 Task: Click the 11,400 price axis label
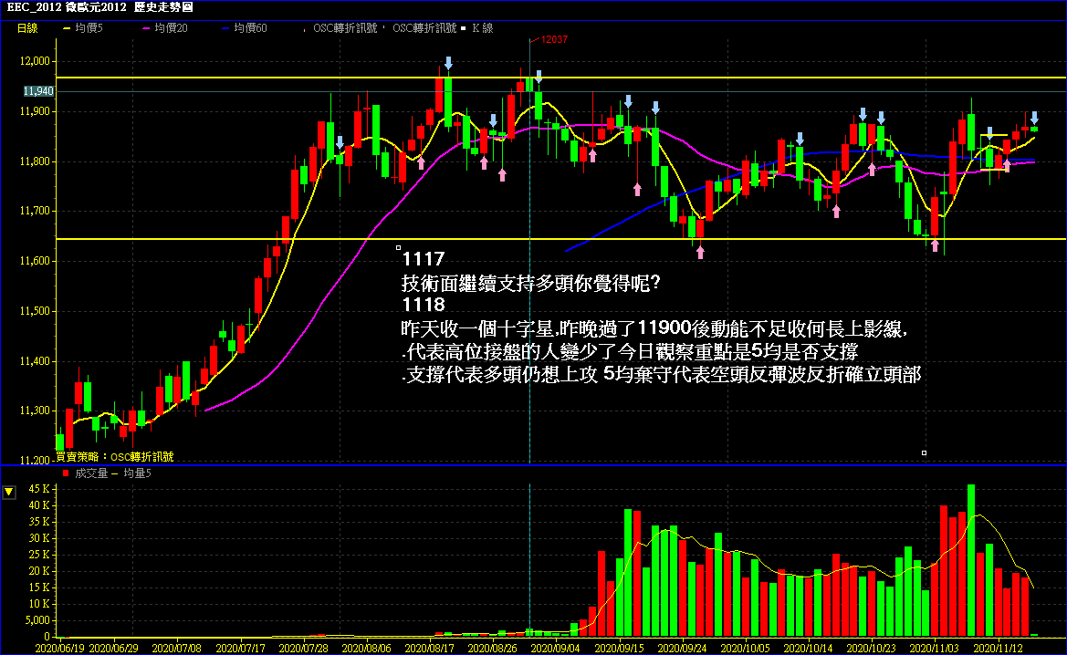34,361
